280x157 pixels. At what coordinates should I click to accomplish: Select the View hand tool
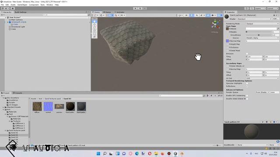(x=94, y=21)
